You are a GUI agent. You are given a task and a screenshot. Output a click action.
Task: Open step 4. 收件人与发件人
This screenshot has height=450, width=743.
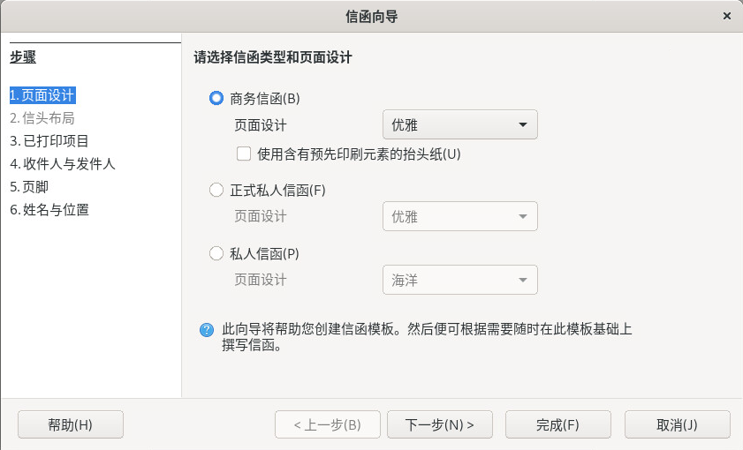click(x=63, y=164)
